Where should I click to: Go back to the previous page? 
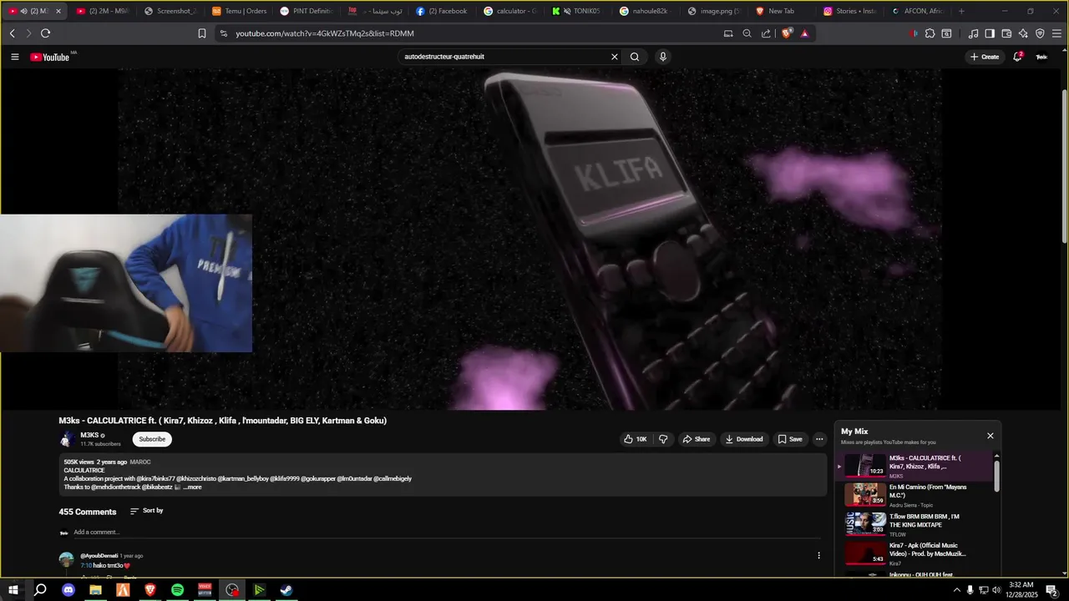(x=12, y=33)
